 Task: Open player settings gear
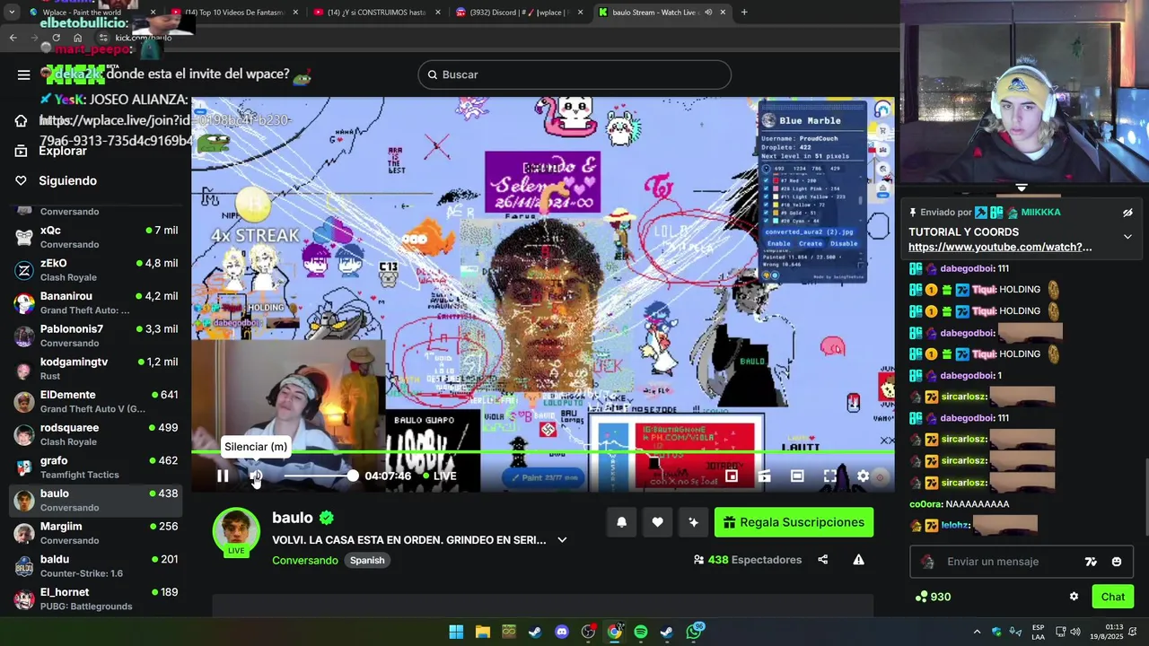click(x=863, y=476)
